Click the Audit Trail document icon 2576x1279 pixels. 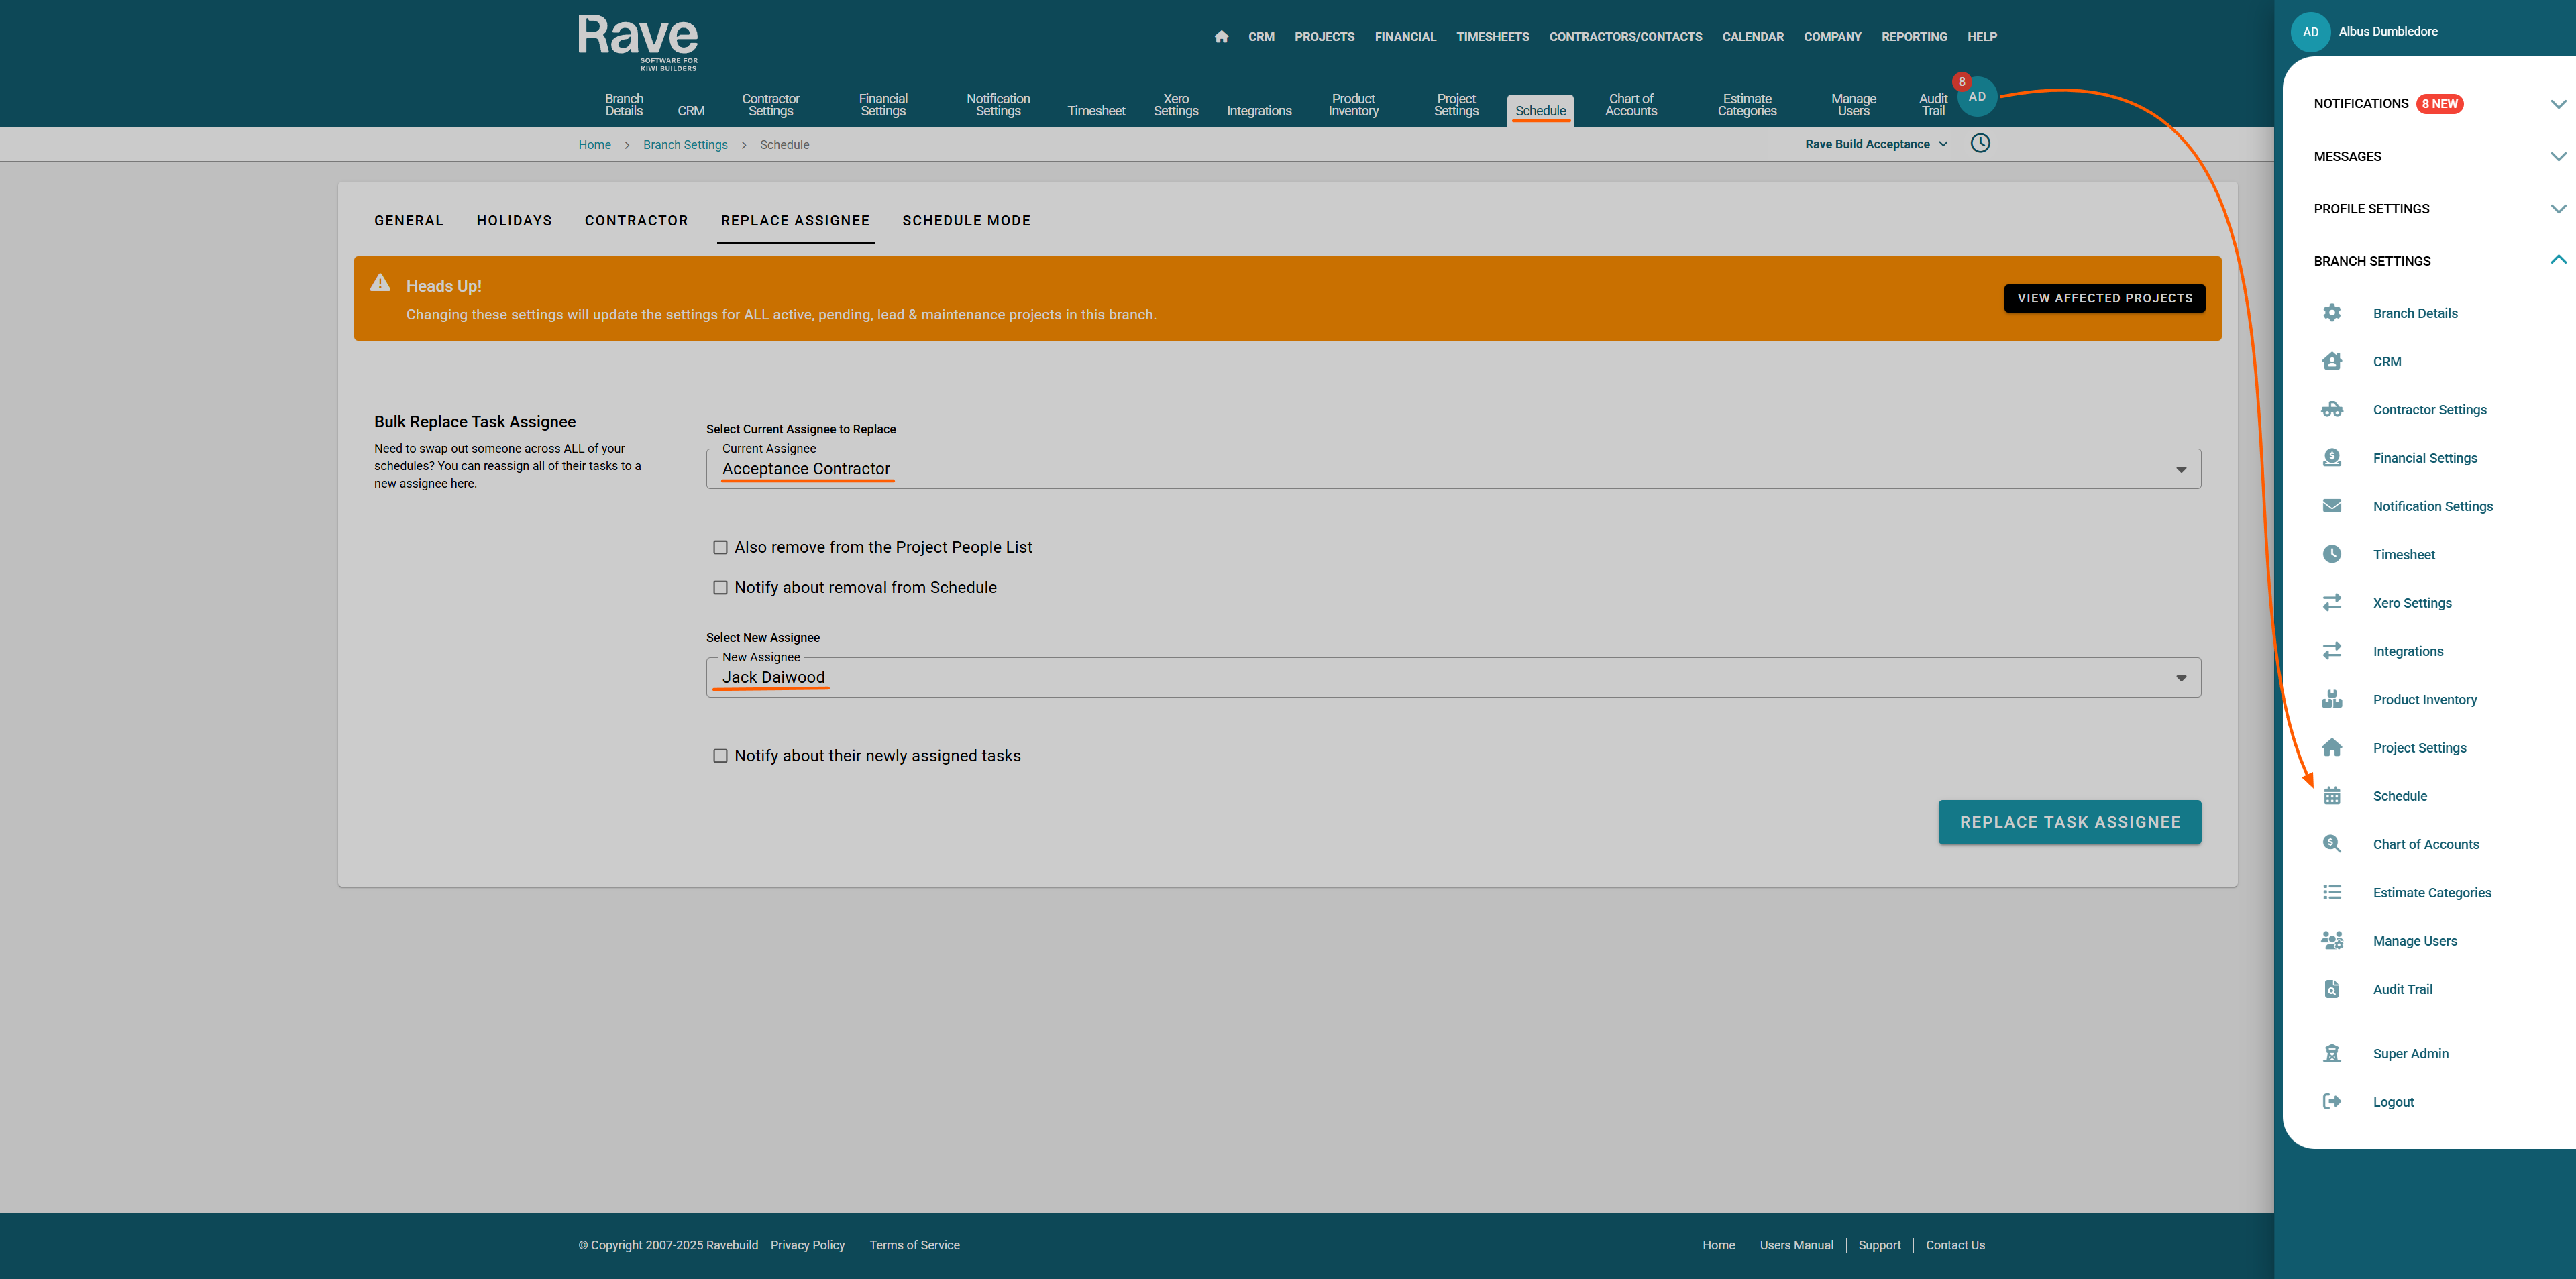[2331, 989]
